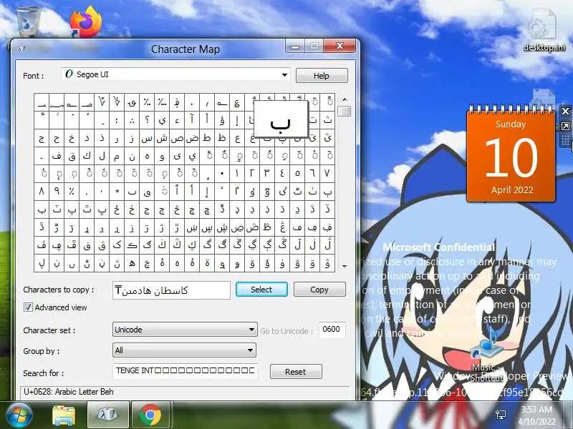Open the Font dropdown showing Segoe UI
The image size is (573, 429).
(175, 74)
